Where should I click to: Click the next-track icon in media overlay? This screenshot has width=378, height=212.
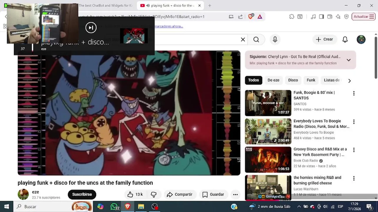click(x=91, y=28)
